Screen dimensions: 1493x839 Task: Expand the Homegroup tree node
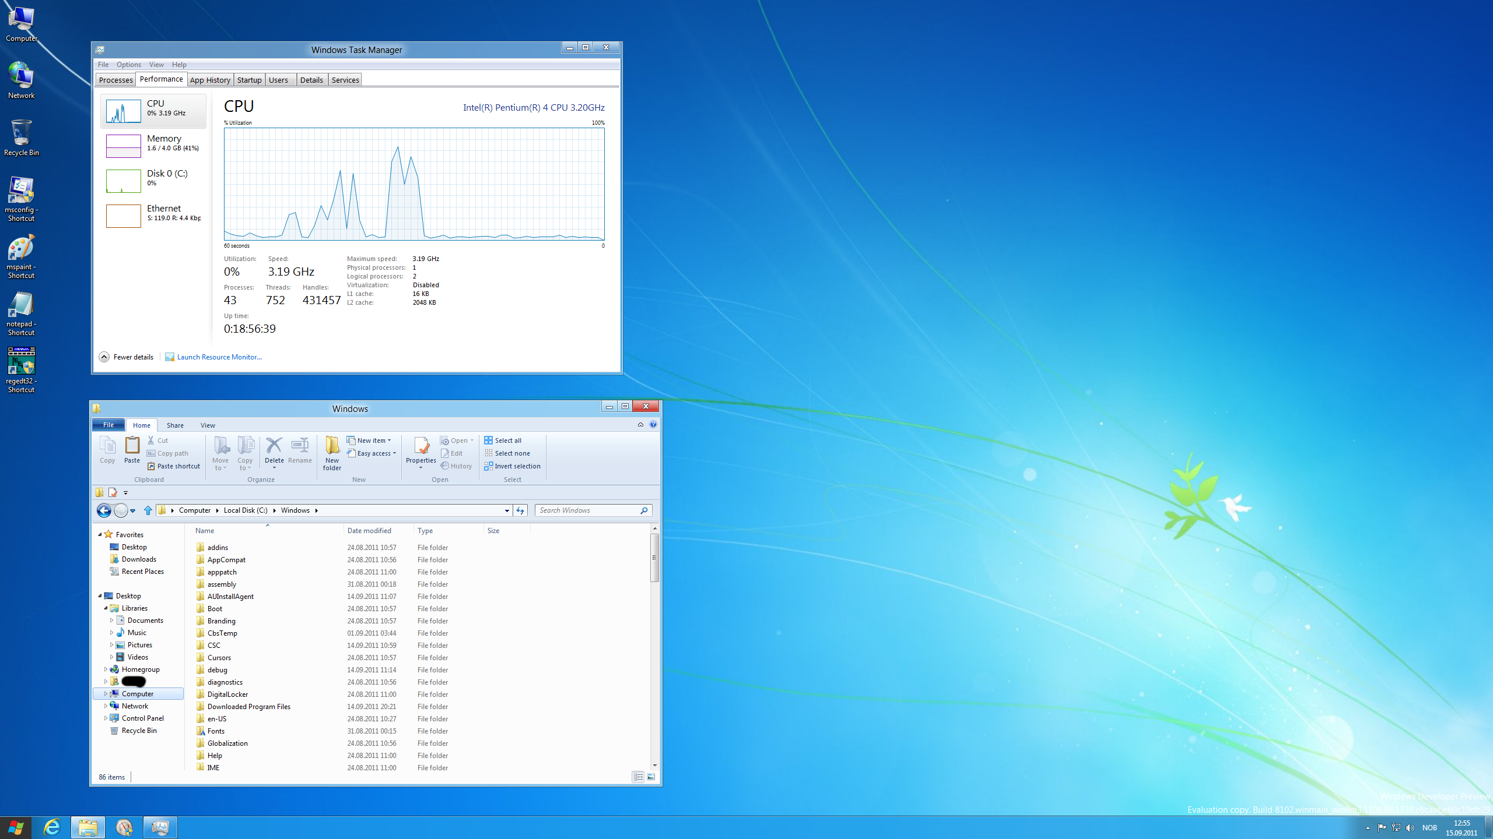click(106, 669)
